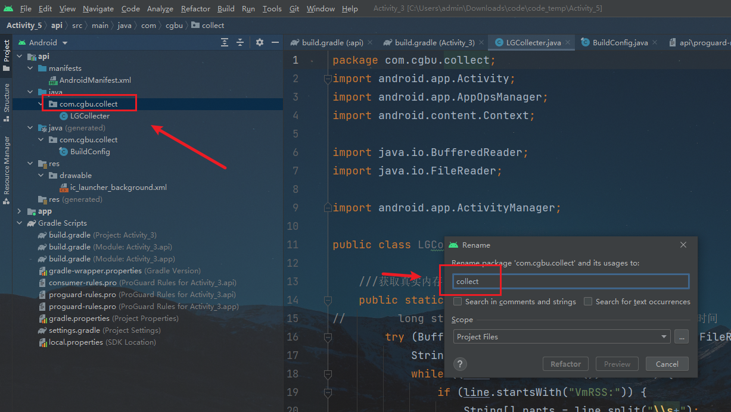
Task: Open the Git menu
Action: [x=294, y=9]
